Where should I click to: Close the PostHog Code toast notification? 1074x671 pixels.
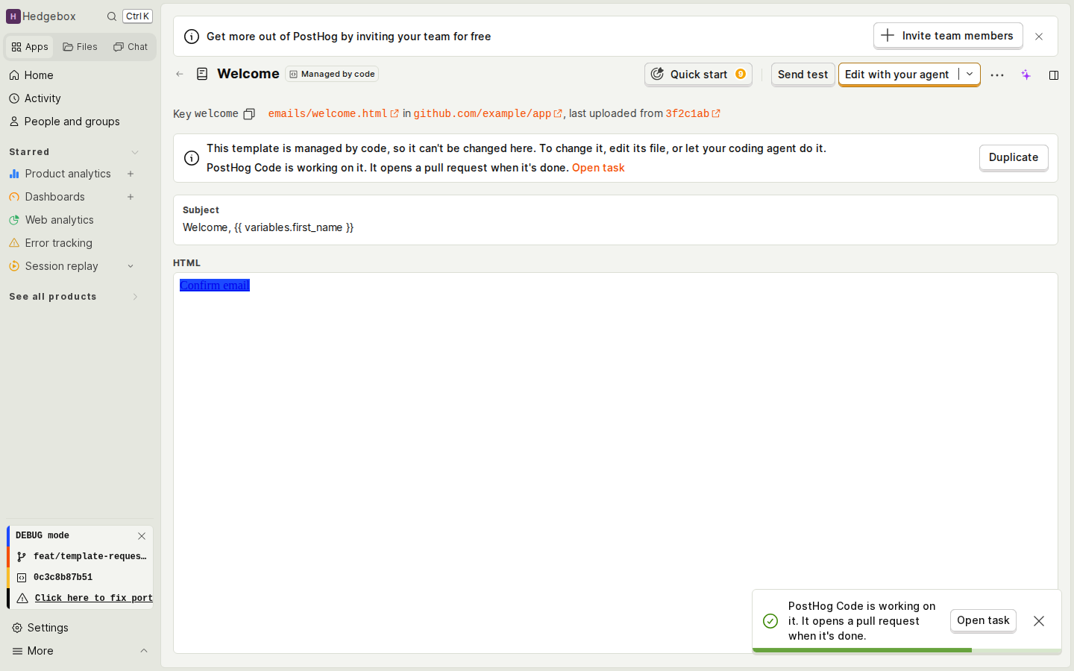click(x=1039, y=621)
